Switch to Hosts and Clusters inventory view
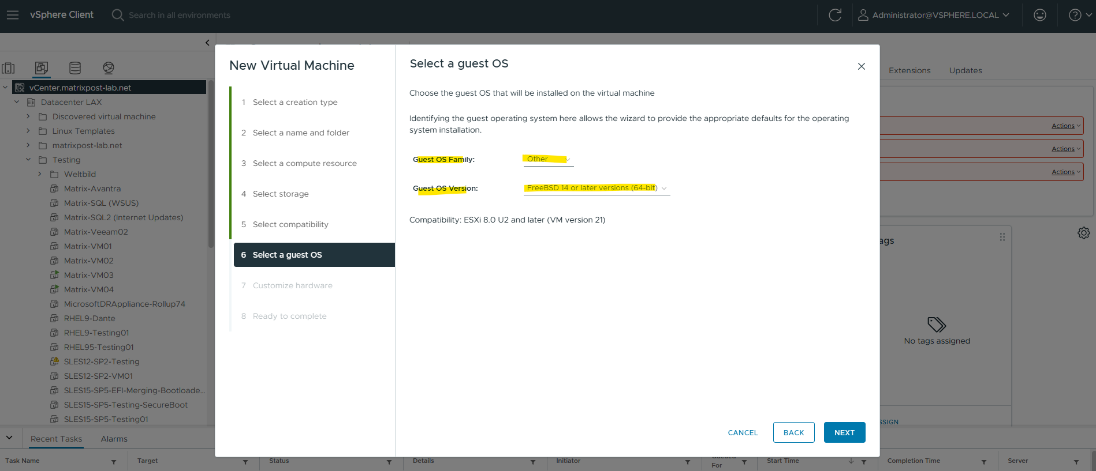Image resolution: width=1096 pixels, height=471 pixels. 8,68
